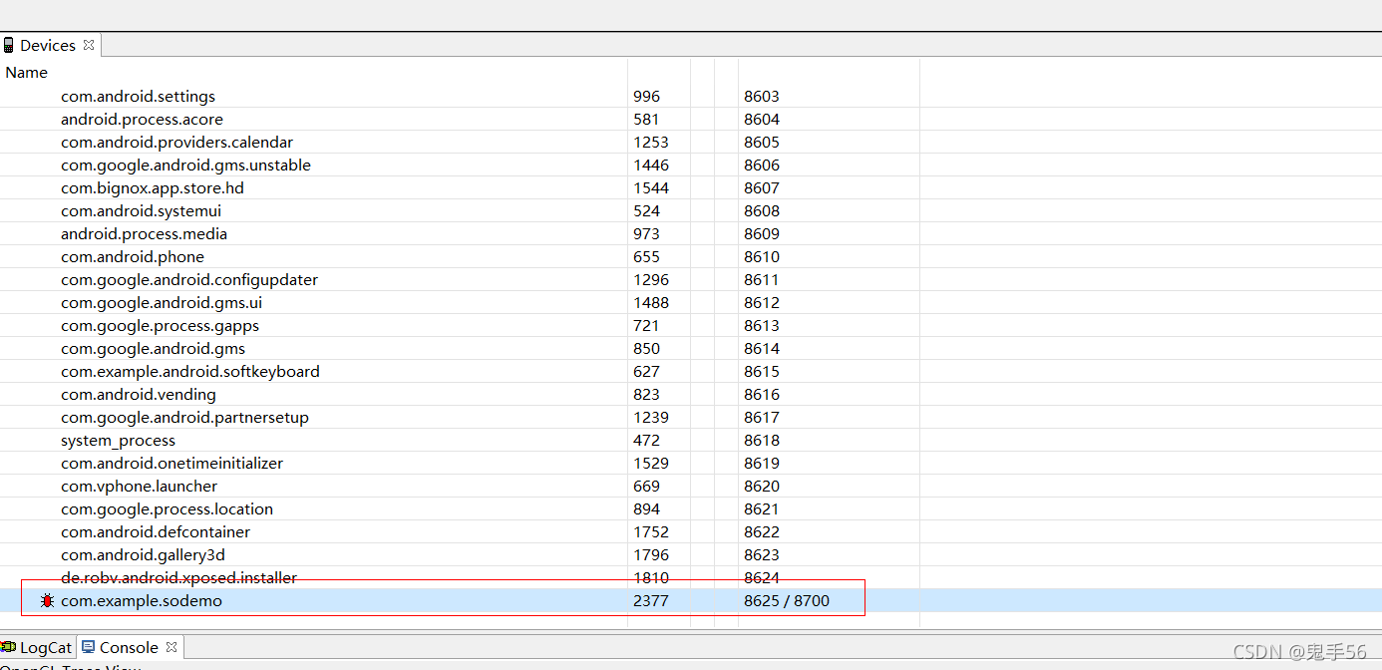
Task: Click PID value 1796
Action: point(651,555)
